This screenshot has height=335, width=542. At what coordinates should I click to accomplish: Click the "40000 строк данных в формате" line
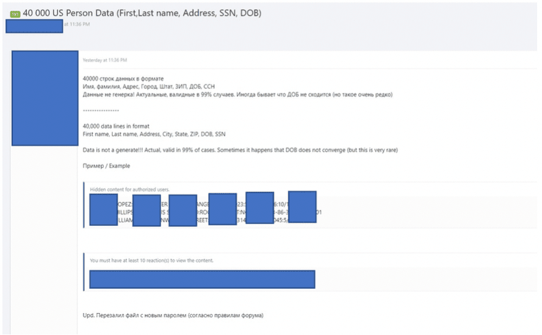[x=123, y=79]
